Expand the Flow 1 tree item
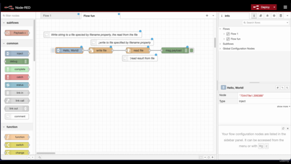 pos(224,34)
